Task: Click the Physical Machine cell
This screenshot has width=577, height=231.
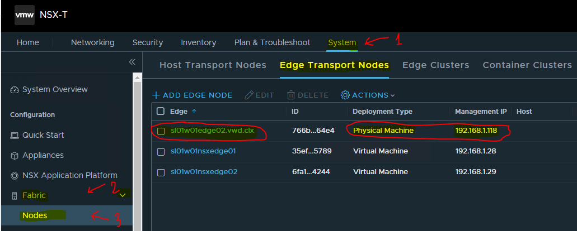Action: [x=383, y=131]
